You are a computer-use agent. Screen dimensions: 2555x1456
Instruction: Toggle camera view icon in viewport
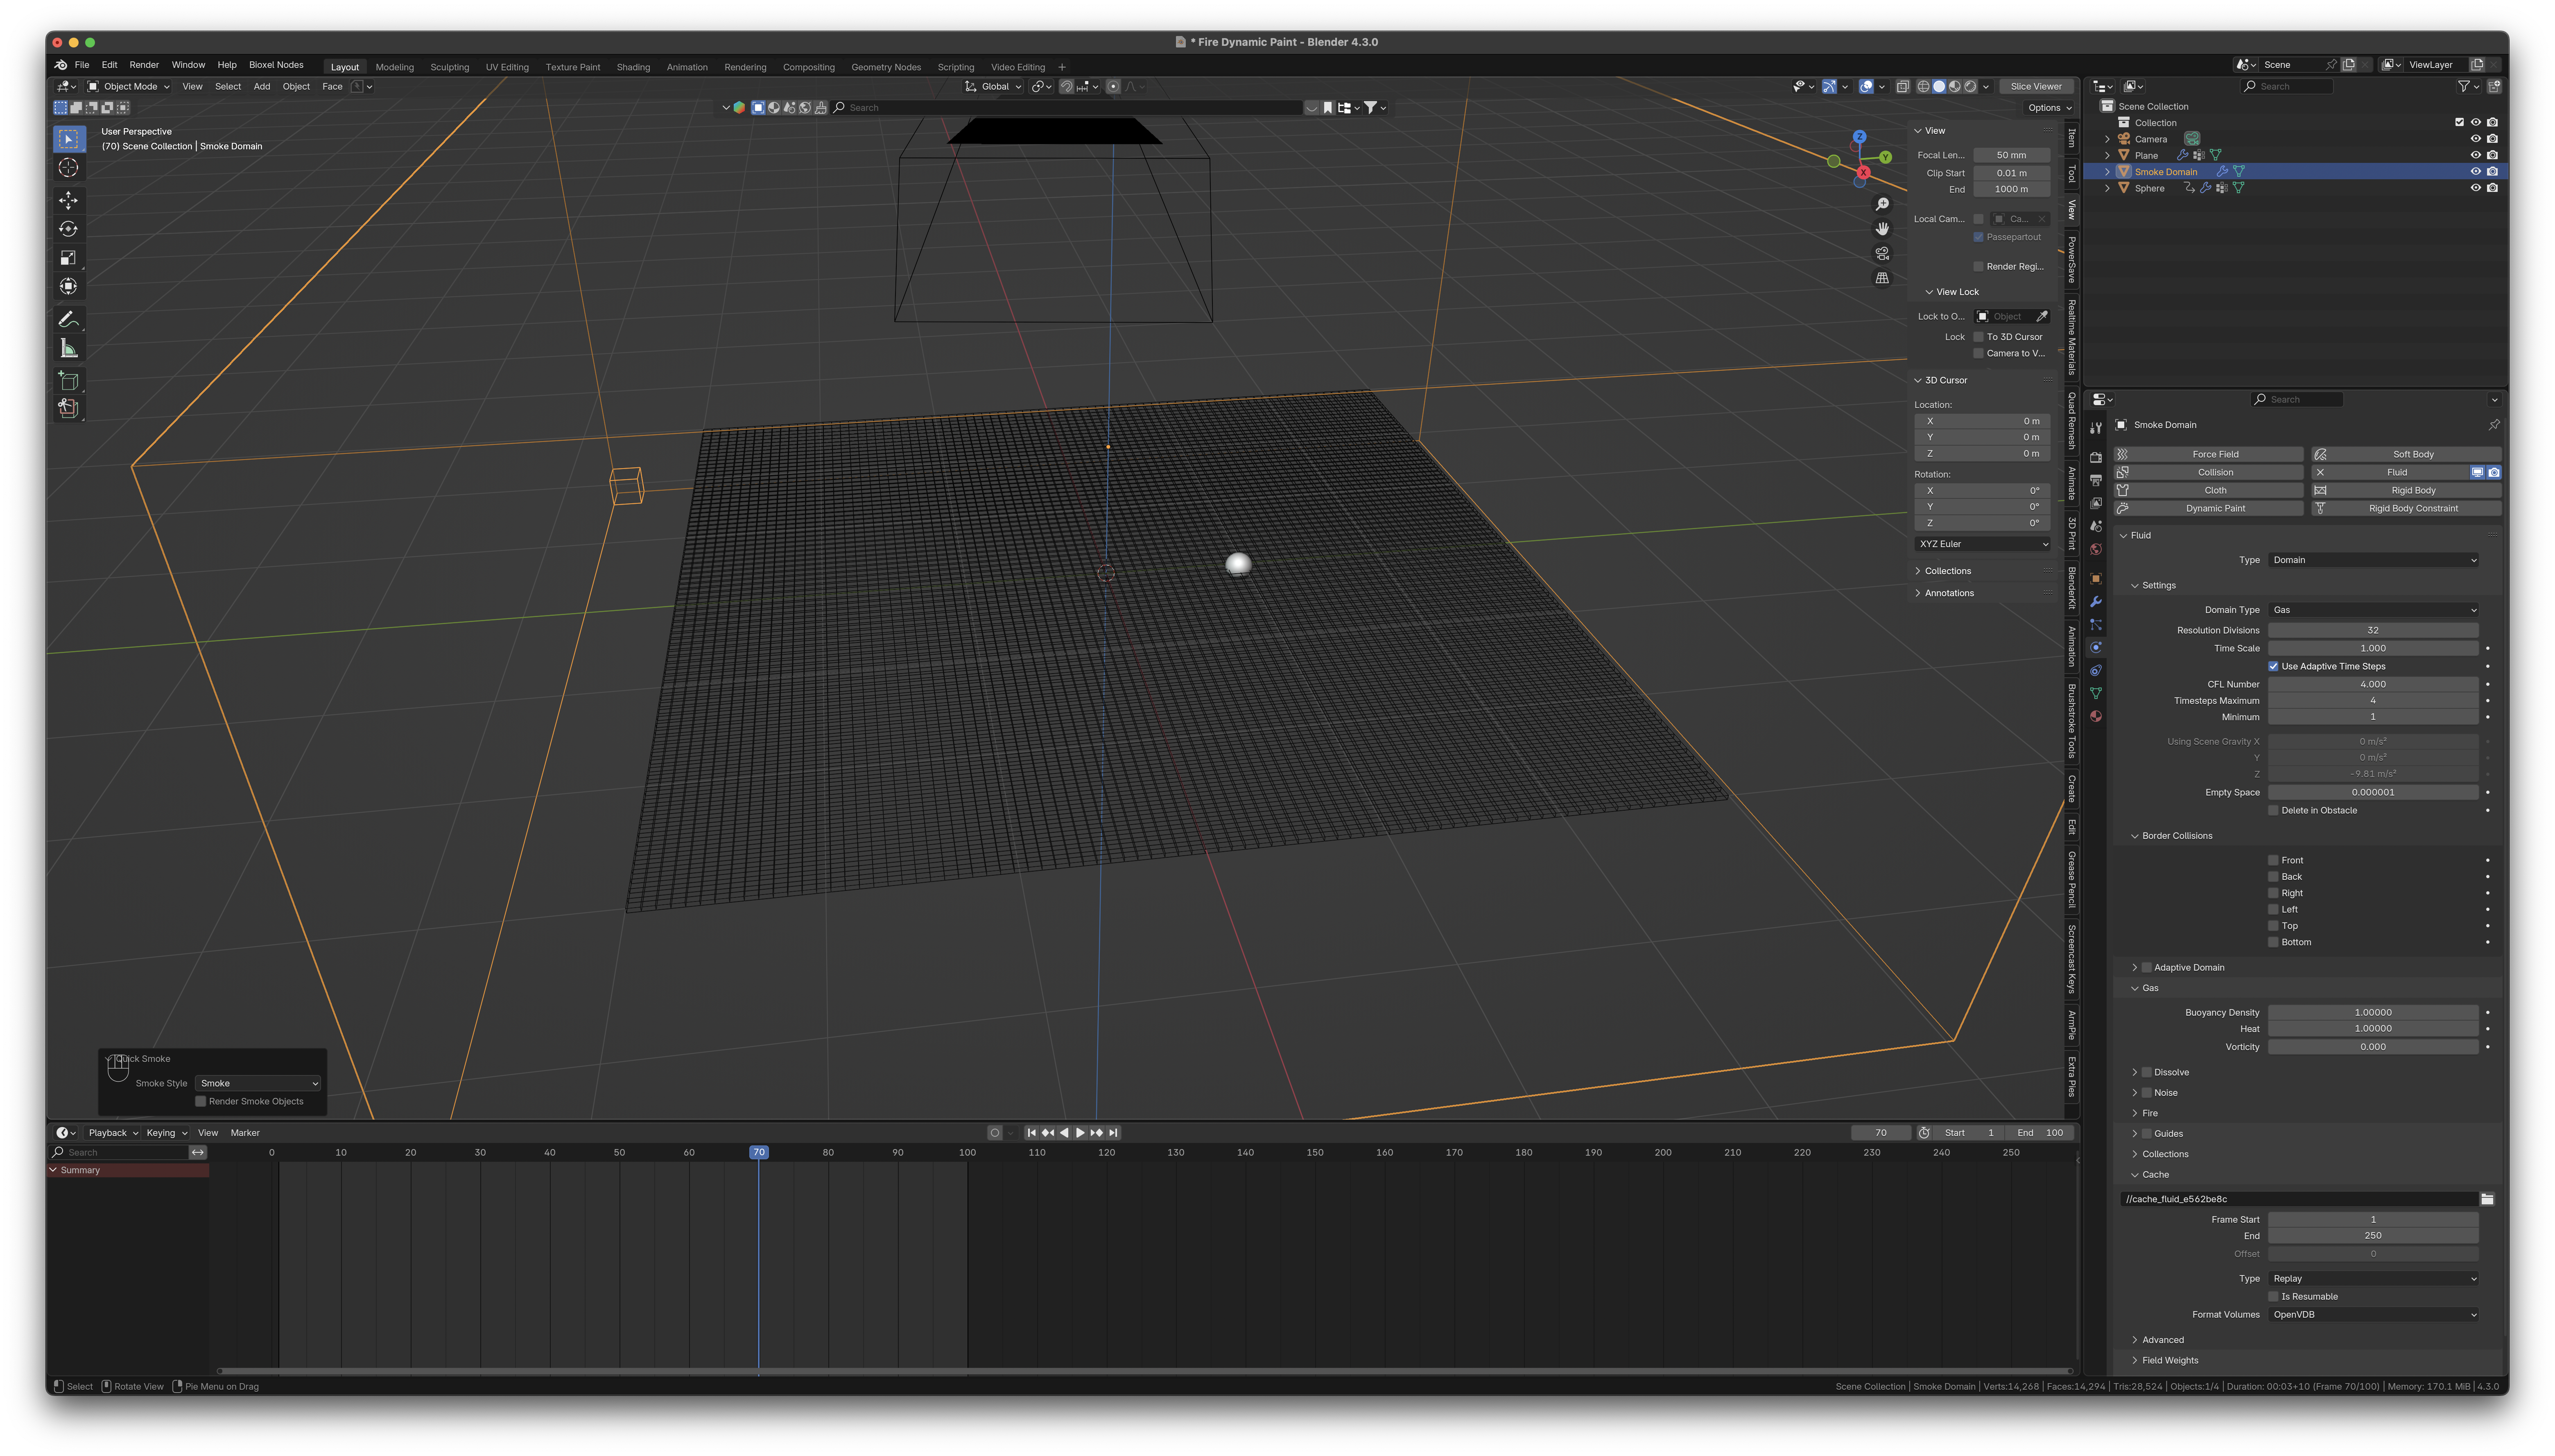pyautogui.click(x=1882, y=253)
